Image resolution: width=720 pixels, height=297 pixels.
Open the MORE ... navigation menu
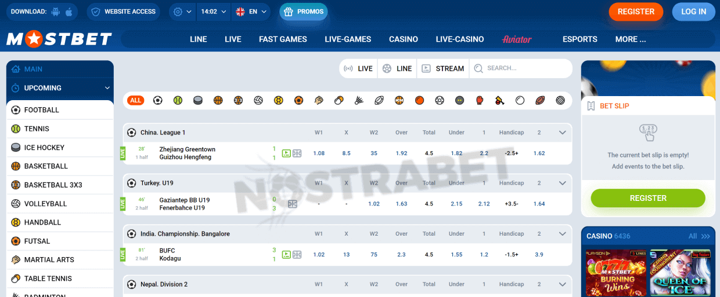tap(631, 39)
